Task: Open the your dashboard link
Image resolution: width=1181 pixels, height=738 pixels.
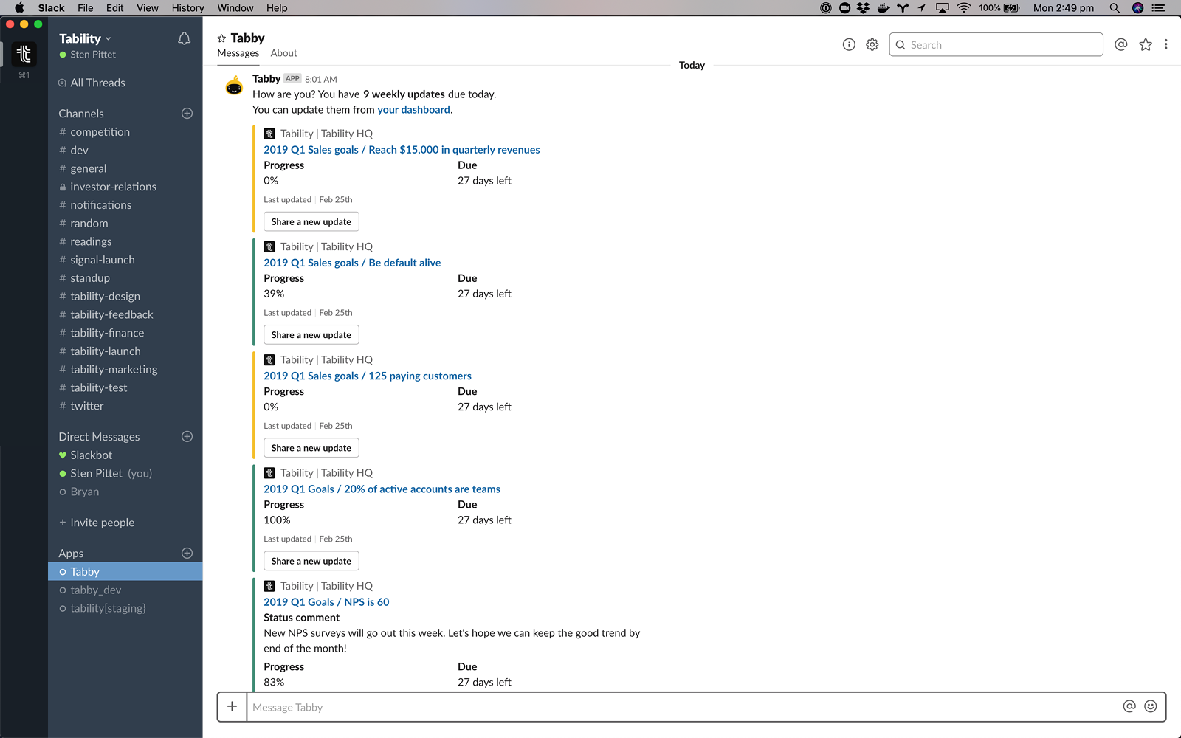Action: (x=413, y=110)
